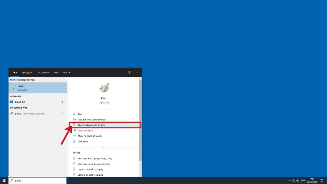Choose Executar como administrador
This screenshot has height=184, width=327.
point(92,120)
